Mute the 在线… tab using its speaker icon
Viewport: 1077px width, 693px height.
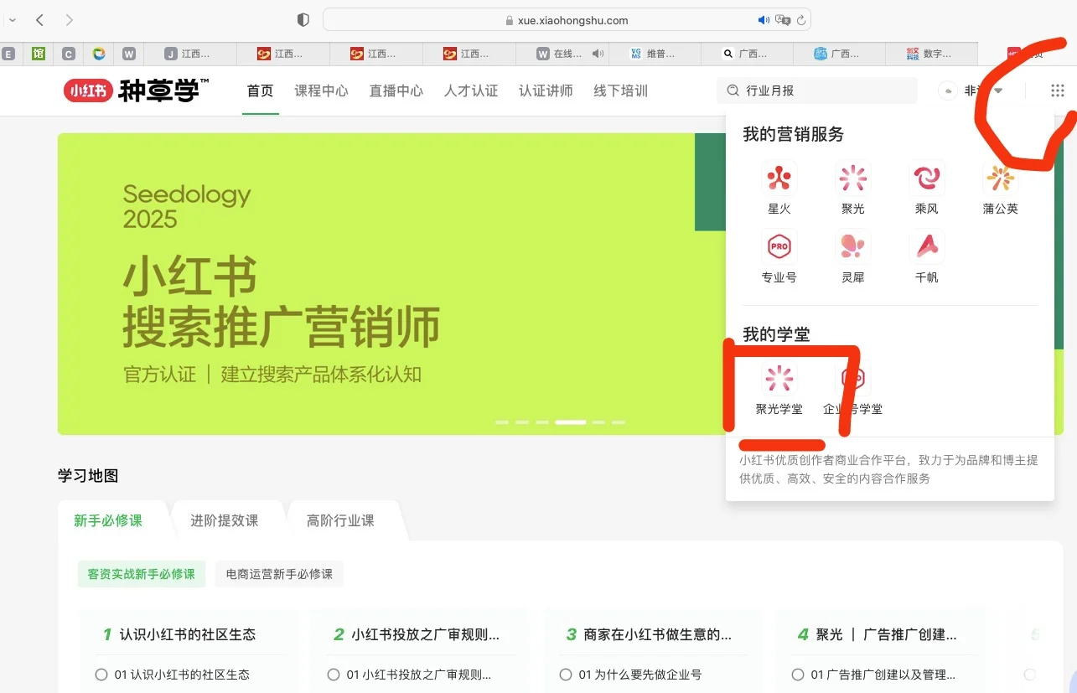point(598,54)
